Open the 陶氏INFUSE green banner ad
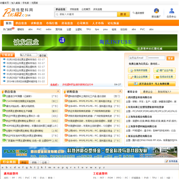The image size is (179, 179). 134,42
